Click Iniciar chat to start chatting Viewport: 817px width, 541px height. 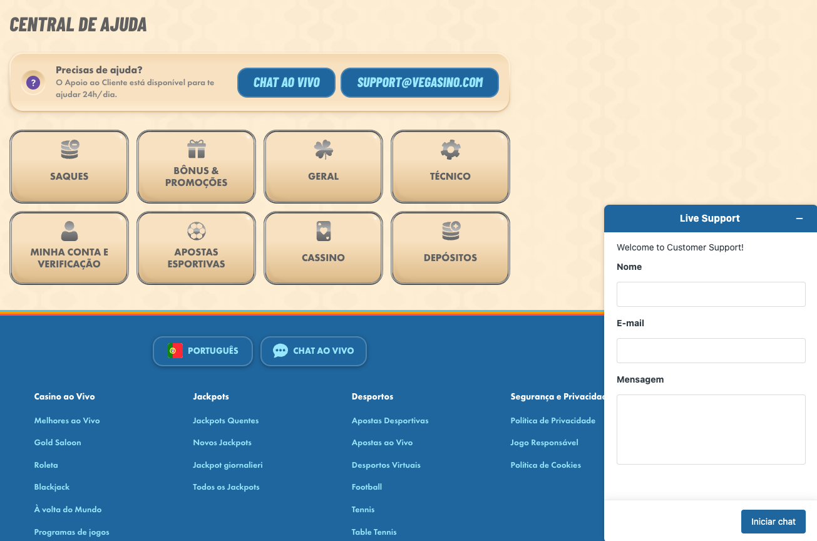click(x=773, y=522)
